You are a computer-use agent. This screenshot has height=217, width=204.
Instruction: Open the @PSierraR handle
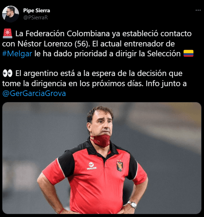click(36, 18)
